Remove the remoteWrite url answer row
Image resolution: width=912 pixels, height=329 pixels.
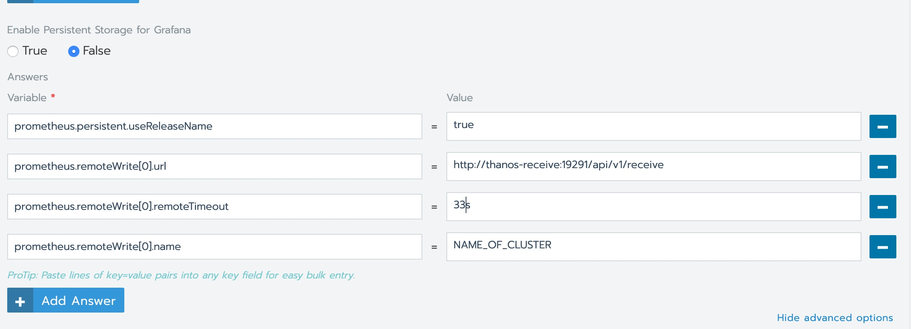pyautogui.click(x=882, y=167)
